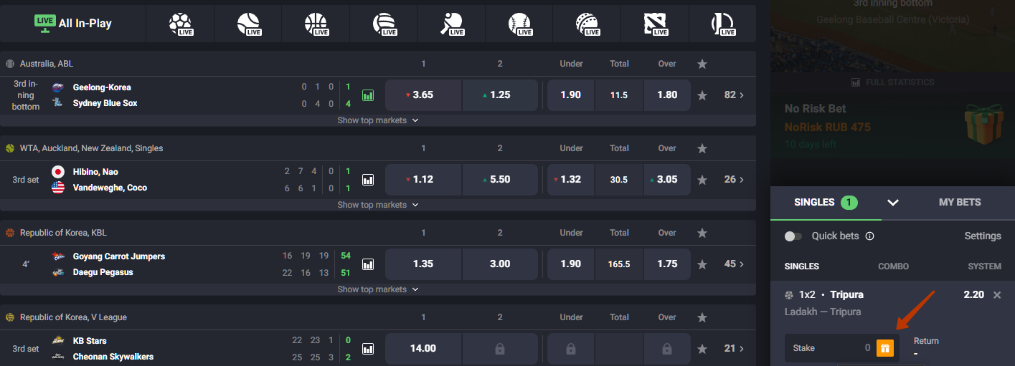Expand top markets for Geelong-Korea match
The image size is (1015, 366).
point(377,120)
